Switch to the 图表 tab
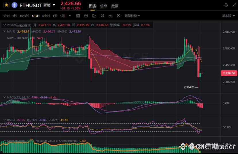 click(x=93, y=6)
